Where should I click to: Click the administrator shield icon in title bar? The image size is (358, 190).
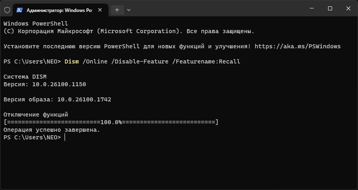tap(7, 9)
